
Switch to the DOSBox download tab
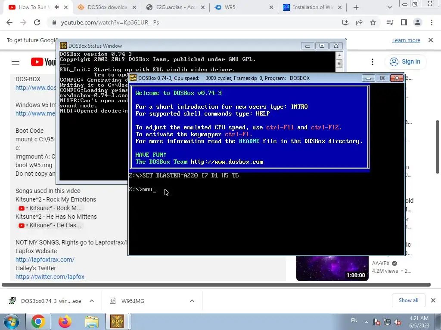click(107, 7)
